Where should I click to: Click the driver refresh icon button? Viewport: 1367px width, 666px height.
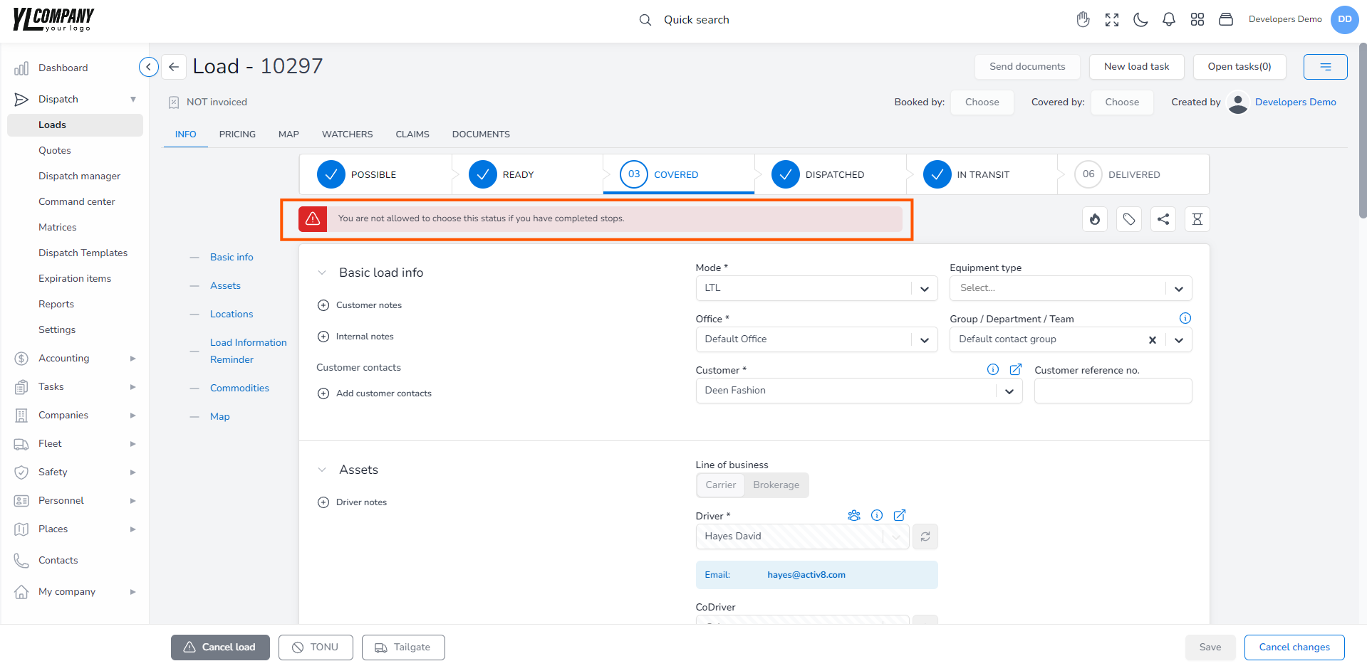(x=925, y=536)
